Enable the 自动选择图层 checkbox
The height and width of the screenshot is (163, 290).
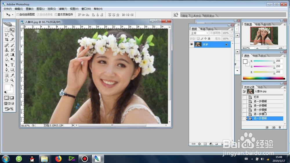18,15
